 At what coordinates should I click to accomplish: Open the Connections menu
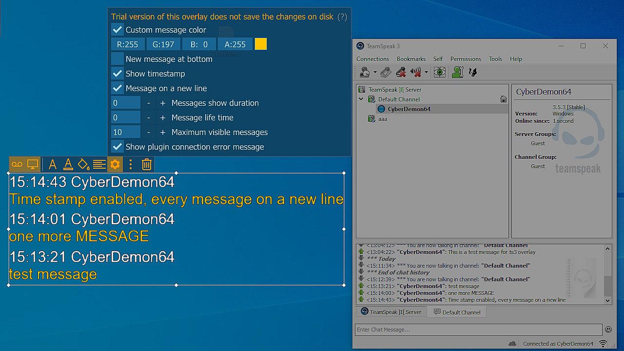tap(372, 59)
